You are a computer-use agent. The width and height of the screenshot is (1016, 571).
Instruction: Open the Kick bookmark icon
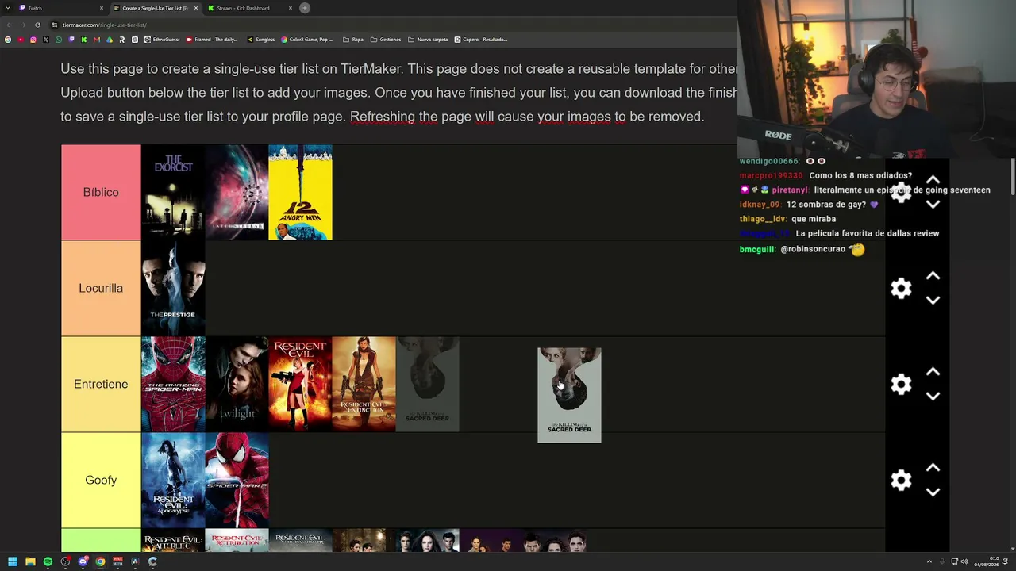pos(84,40)
